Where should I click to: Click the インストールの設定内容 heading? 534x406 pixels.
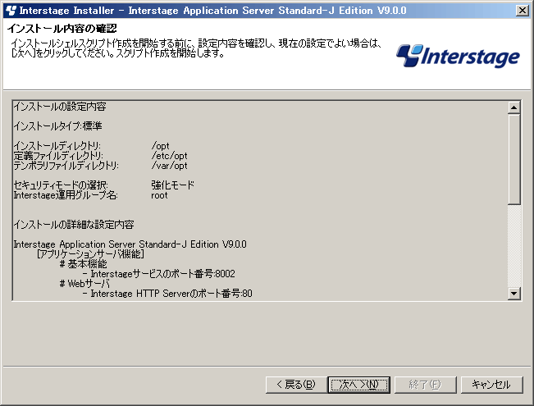(60, 107)
